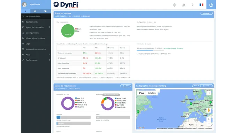Click Temps de connexion min value 14ms
This screenshot has height=133, width=237.
coord(85,53)
